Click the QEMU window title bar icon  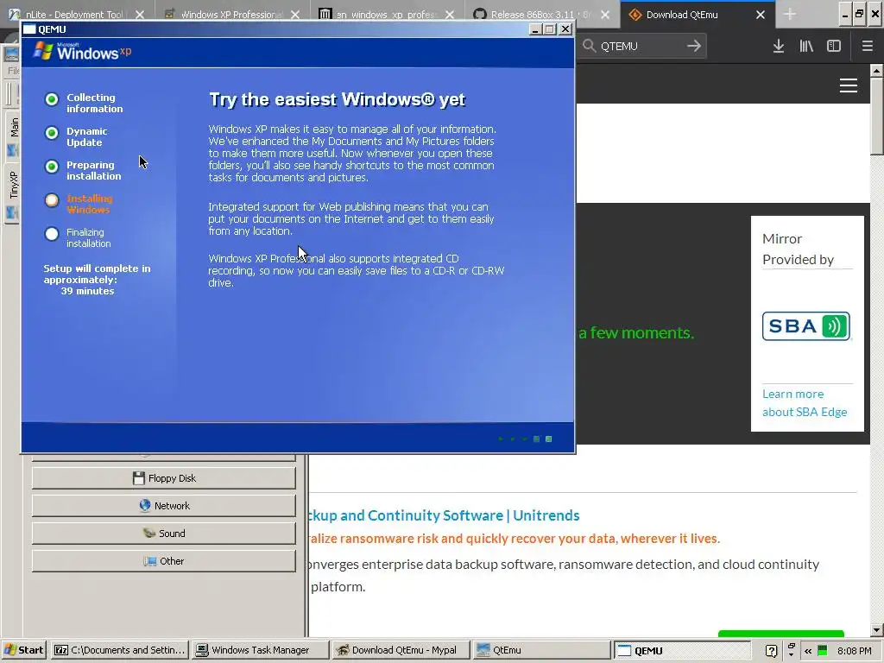[x=29, y=29]
